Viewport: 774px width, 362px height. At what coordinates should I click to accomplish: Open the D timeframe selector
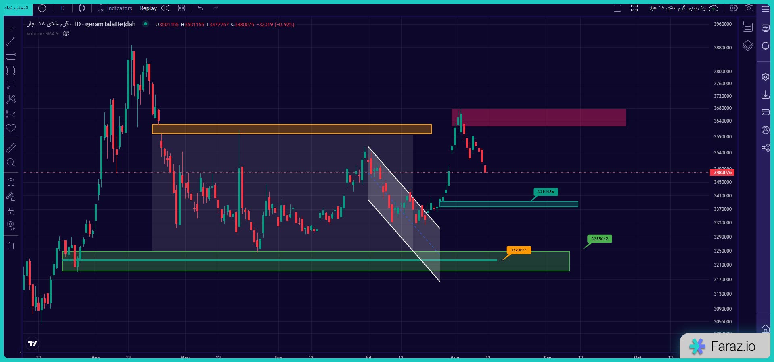pos(63,8)
